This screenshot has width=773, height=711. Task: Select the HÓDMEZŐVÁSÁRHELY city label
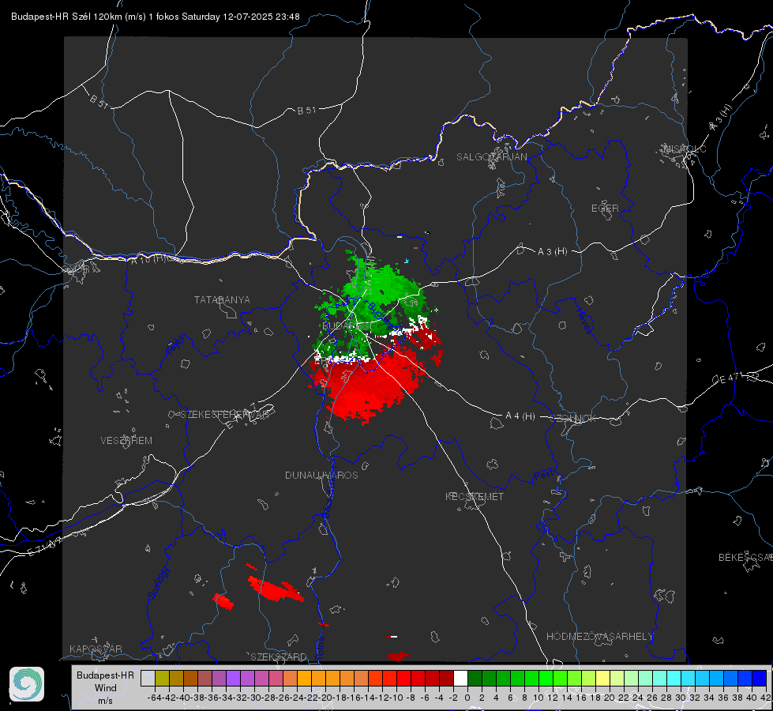click(599, 637)
